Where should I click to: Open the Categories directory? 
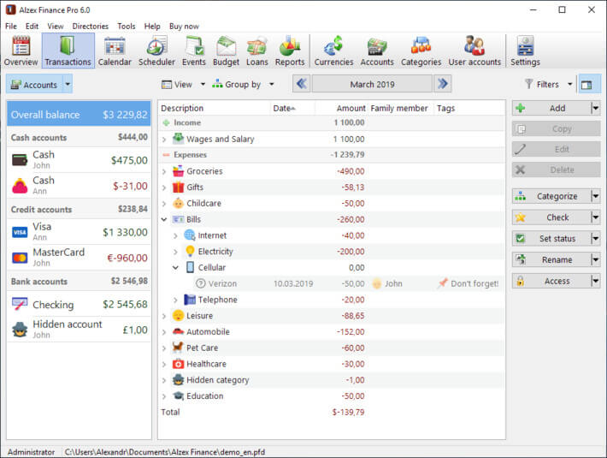[421, 51]
